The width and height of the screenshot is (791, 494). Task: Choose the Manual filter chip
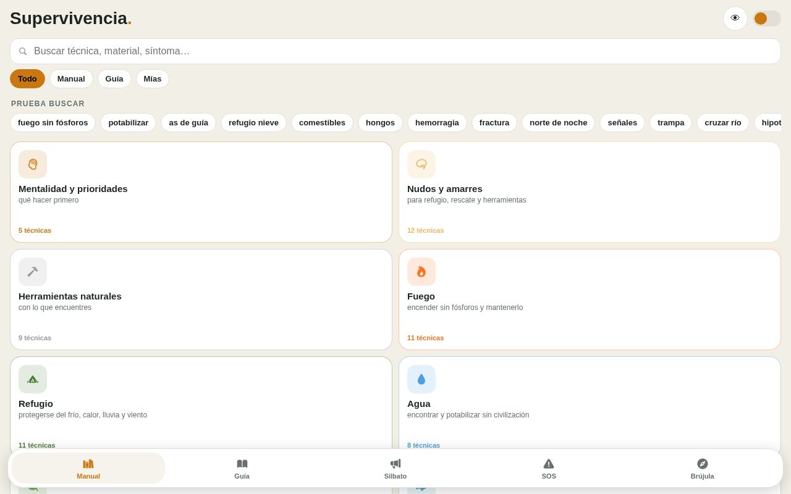click(71, 78)
